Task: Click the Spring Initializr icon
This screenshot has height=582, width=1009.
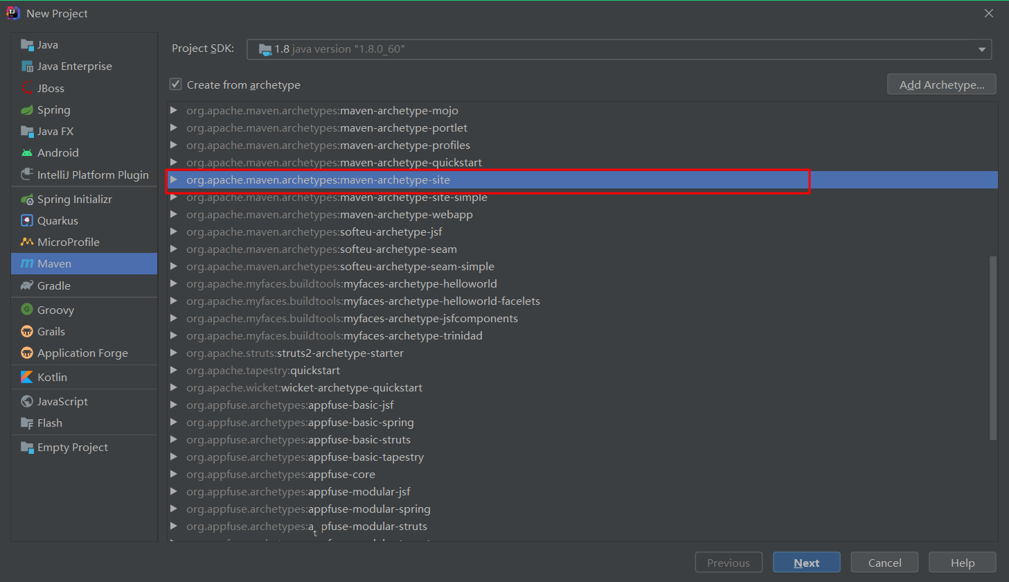Action: 27,199
